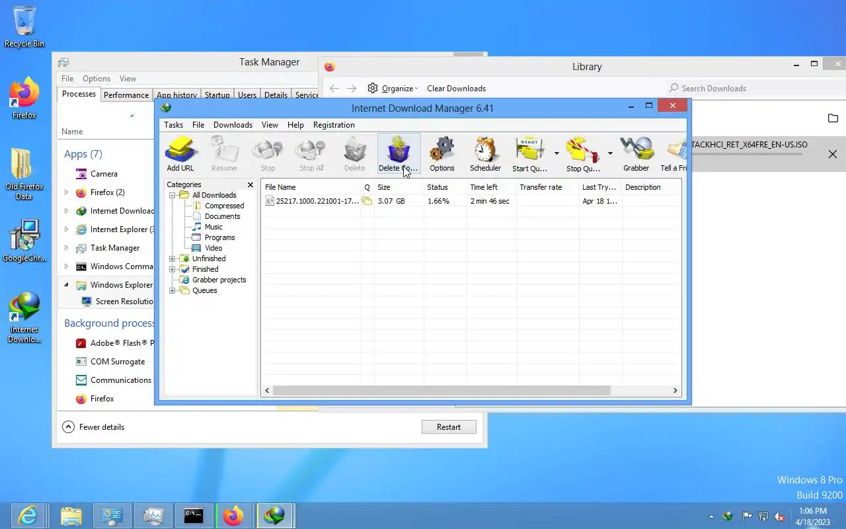Click the Resume toolbar icon

click(x=224, y=153)
